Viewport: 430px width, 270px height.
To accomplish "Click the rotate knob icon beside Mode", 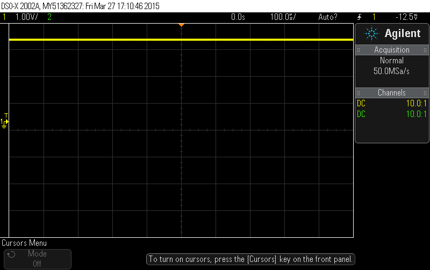I will [11, 254].
